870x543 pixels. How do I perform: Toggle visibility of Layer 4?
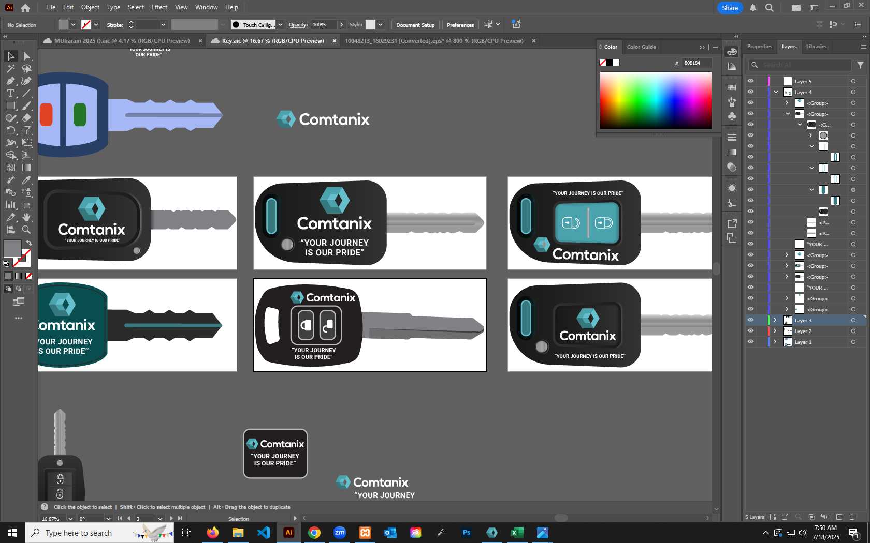pos(750,92)
